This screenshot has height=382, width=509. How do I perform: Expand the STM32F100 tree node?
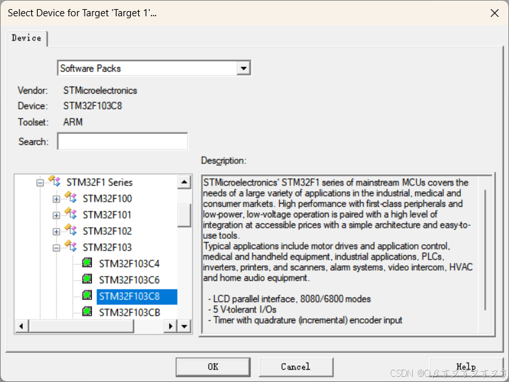[56, 199]
